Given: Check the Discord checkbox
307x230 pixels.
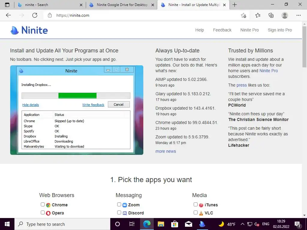Looking at the screenshot, I should click(x=119, y=213).
